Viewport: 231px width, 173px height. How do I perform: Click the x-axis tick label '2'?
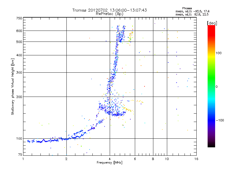(x=66, y=159)
